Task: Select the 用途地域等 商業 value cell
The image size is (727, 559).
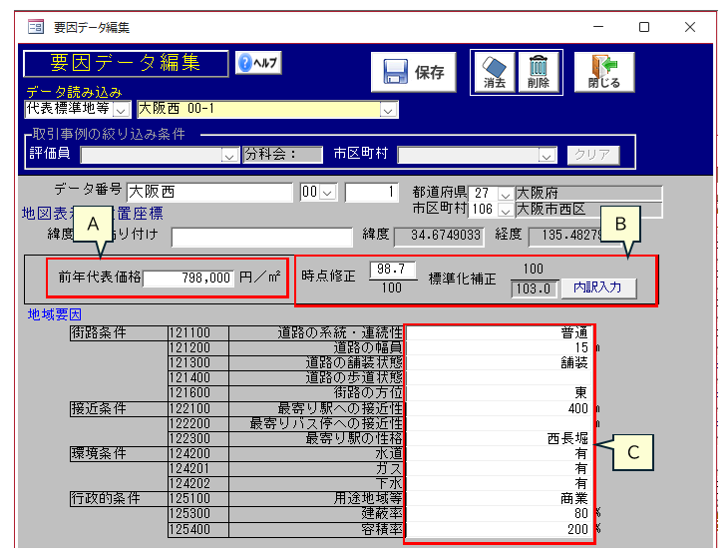Action: (499, 498)
